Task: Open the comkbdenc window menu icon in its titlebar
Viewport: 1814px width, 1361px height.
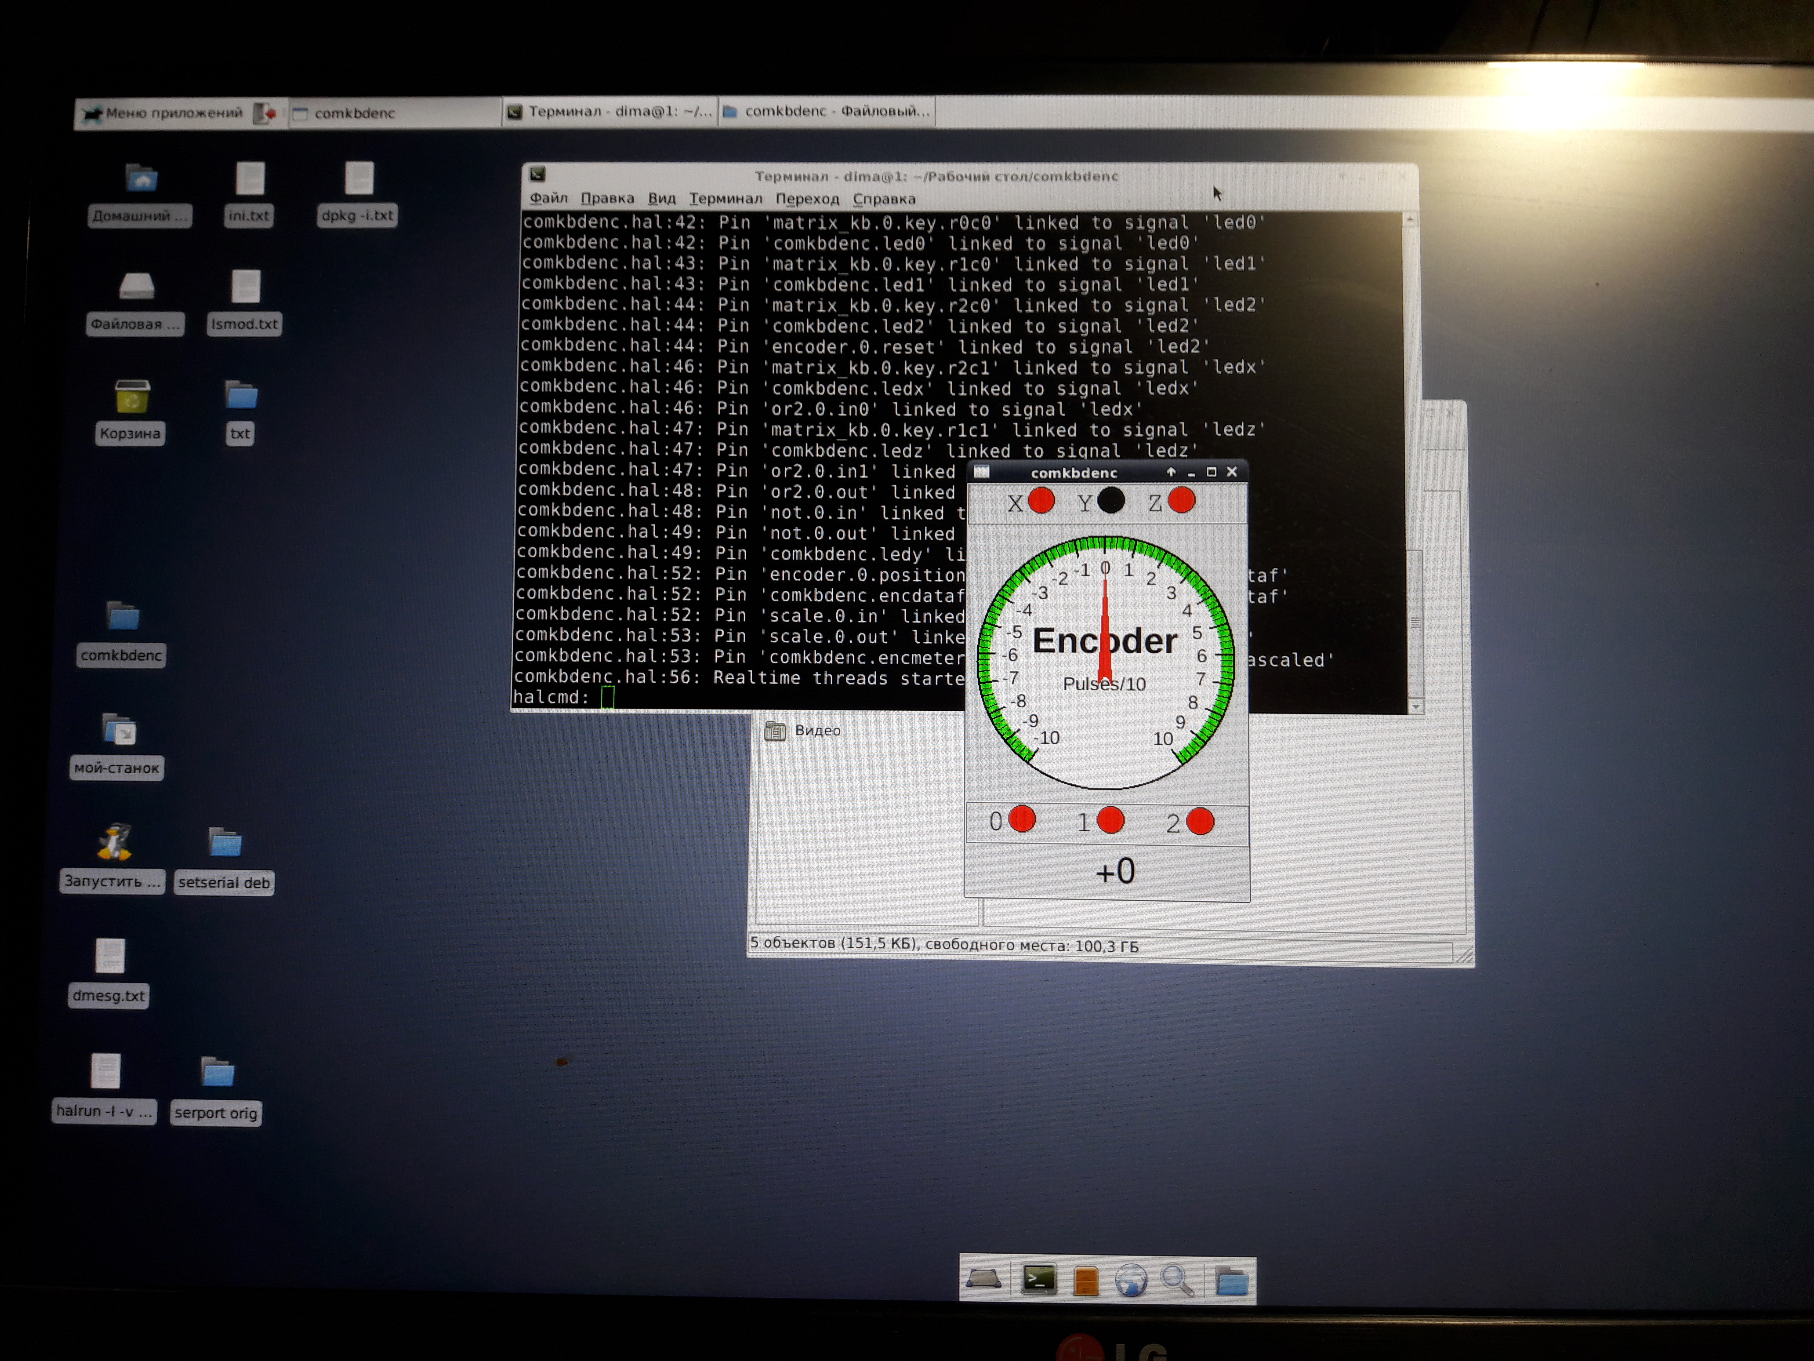Action: point(983,472)
